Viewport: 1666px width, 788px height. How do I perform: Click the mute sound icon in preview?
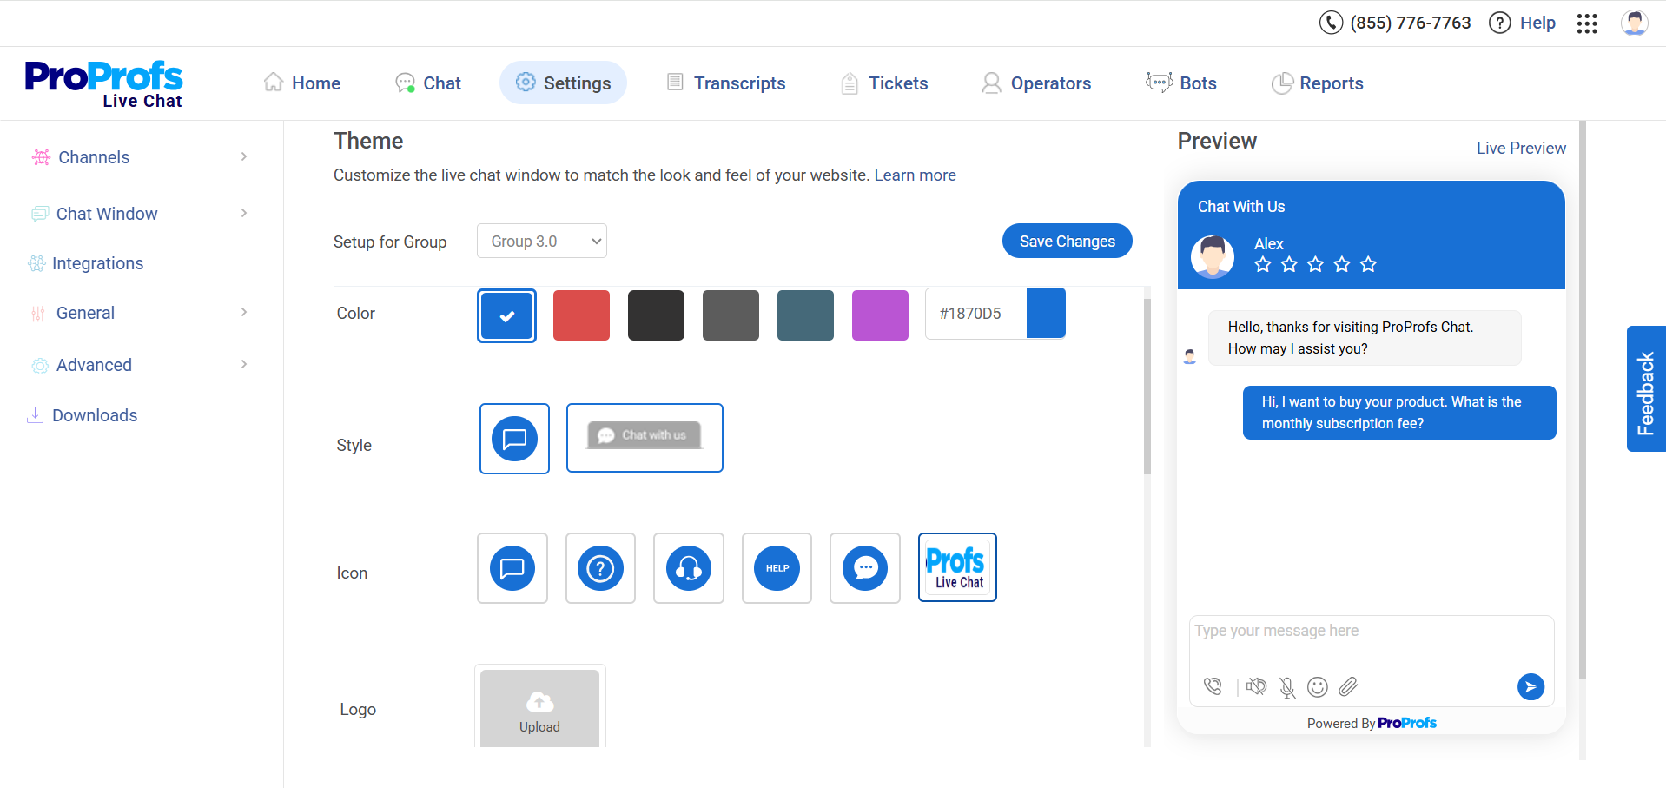(x=1256, y=686)
